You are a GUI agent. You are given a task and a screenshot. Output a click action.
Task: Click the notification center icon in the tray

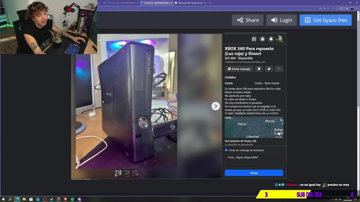point(355,199)
